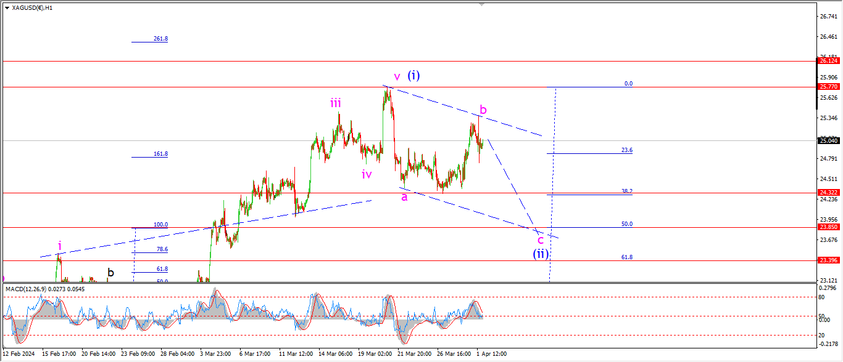The height and width of the screenshot is (362, 843).
Task: Click the pink wave iv label
Action: click(367, 174)
